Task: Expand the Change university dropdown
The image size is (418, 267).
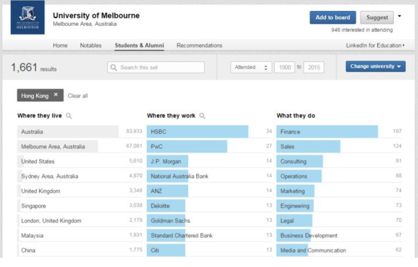Action: click(375, 66)
